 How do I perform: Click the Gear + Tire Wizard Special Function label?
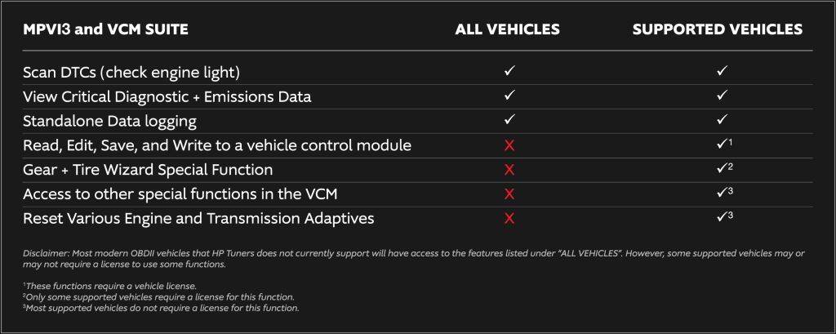click(x=148, y=170)
